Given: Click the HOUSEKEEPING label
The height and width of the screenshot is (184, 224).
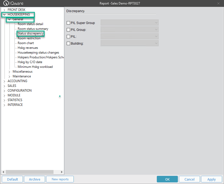Looking at the screenshot, I should [19, 15].
